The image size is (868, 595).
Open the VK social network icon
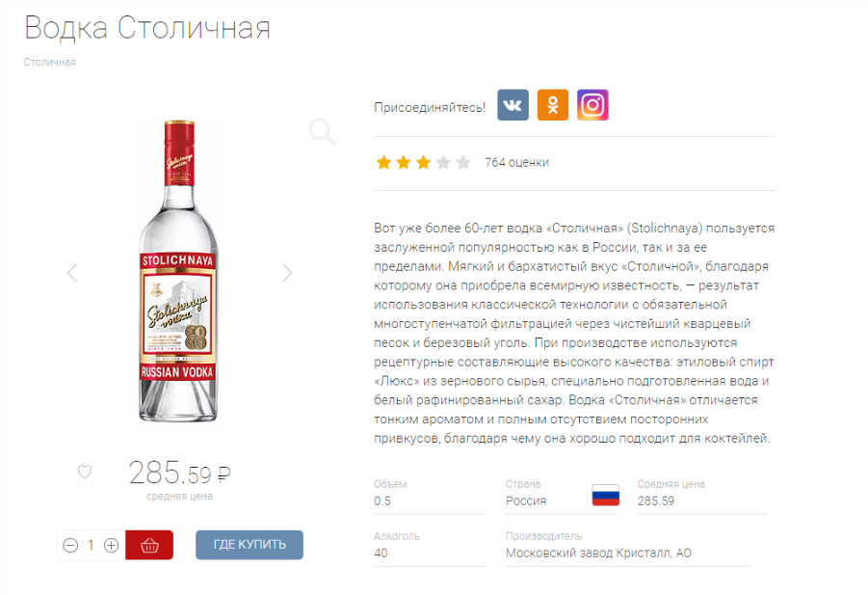(x=513, y=105)
